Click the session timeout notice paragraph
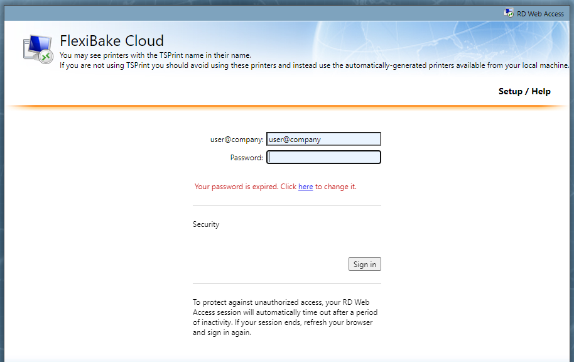Viewport: 574px width, 362px height. 285,317
